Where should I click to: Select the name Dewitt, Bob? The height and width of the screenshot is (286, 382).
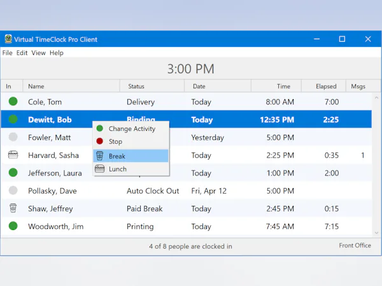point(50,119)
